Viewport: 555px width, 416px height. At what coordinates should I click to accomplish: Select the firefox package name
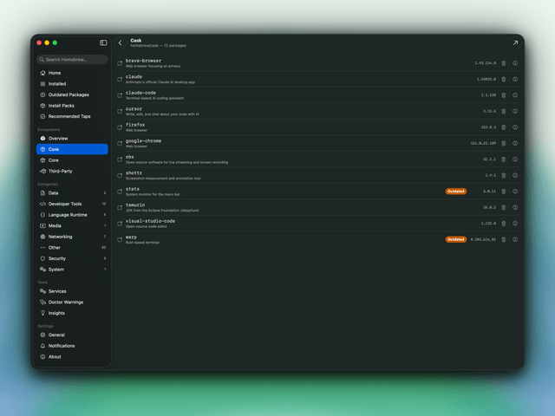[x=135, y=125]
